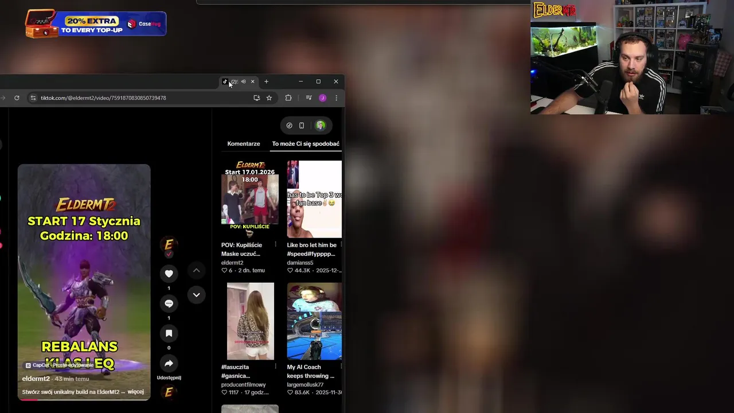Viewport: 734px width, 413px height.
Task: Open the eldermt2 creator avatar beside the video
Action: point(169,245)
